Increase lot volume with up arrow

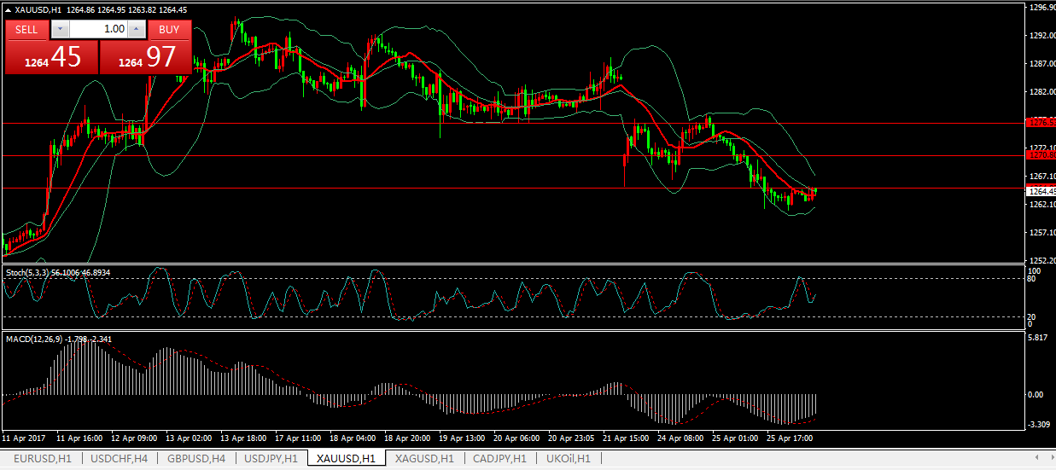point(137,29)
